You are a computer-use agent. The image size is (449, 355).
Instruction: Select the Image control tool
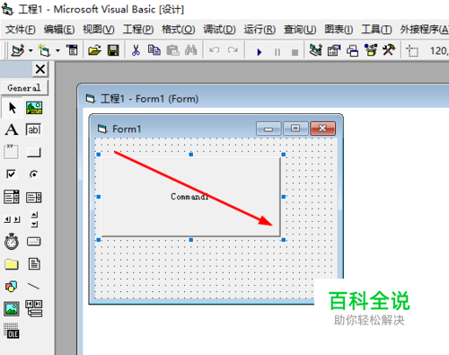(12, 309)
